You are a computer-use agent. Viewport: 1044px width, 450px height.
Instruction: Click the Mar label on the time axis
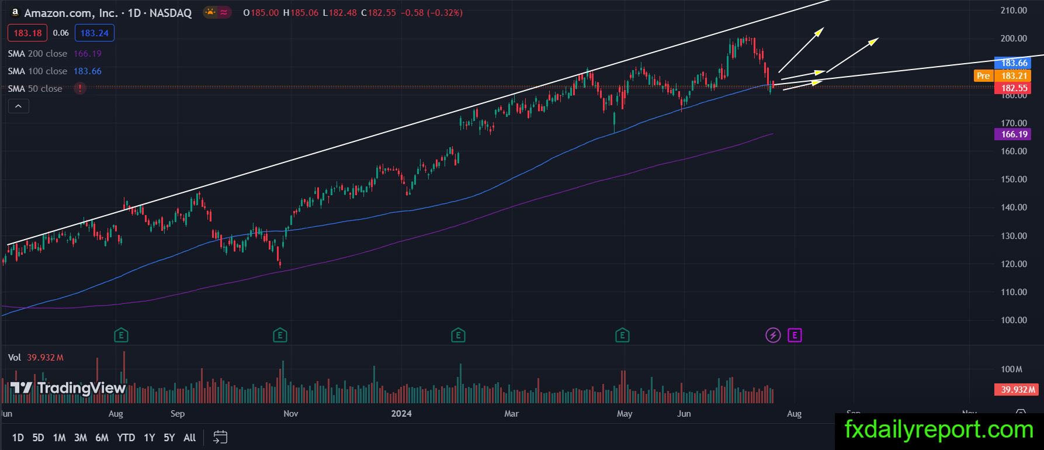point(511,414)
